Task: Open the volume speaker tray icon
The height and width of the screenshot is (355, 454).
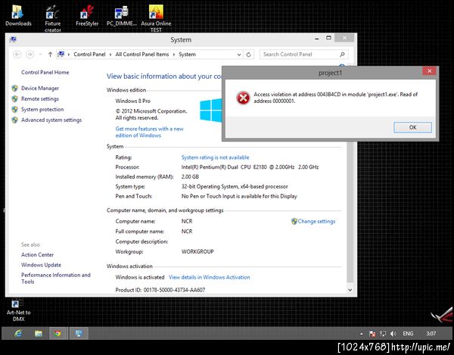Action: [393, 334]
